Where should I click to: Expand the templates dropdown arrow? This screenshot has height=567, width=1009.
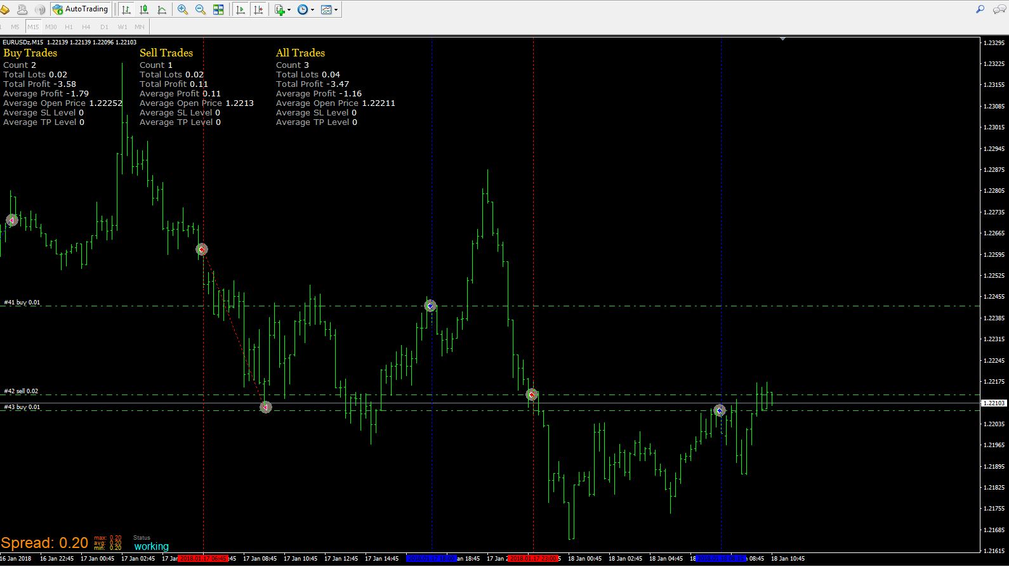336,10
